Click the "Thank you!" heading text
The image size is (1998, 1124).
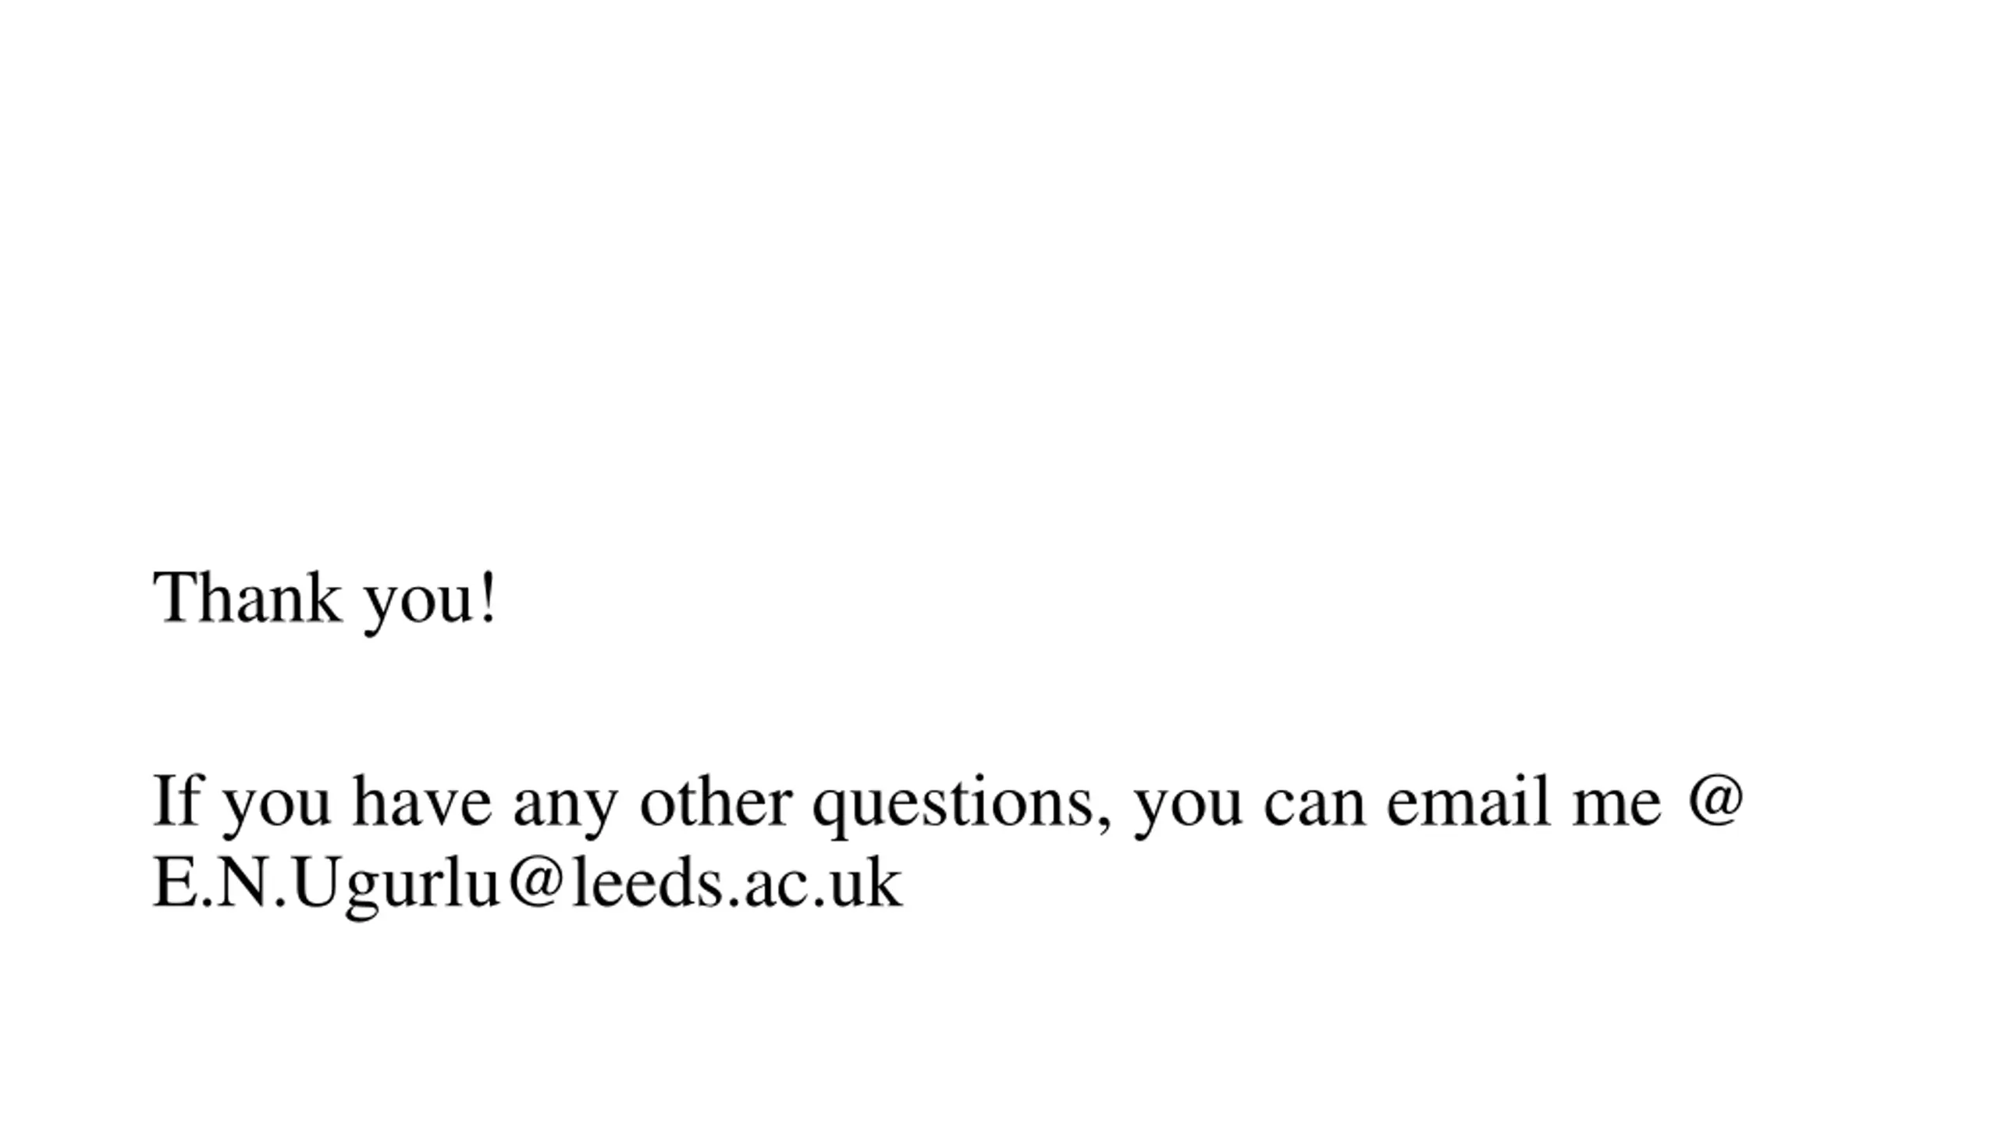pyautogui.click(x=325, y=598)
